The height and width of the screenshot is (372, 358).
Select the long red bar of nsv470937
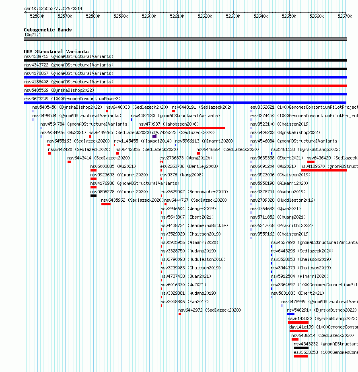click(182, 128)
